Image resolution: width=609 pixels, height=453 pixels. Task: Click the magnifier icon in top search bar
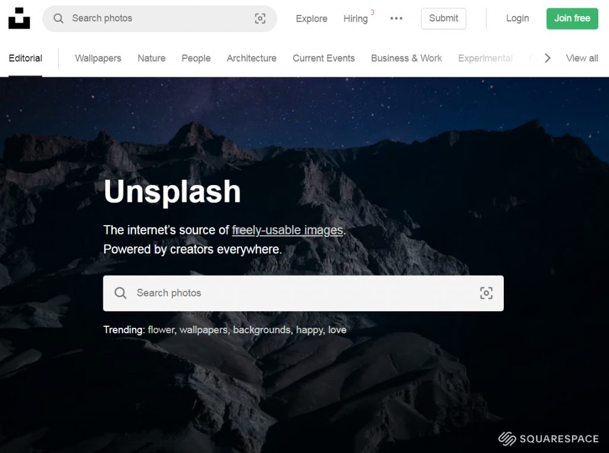click(58, 18)
